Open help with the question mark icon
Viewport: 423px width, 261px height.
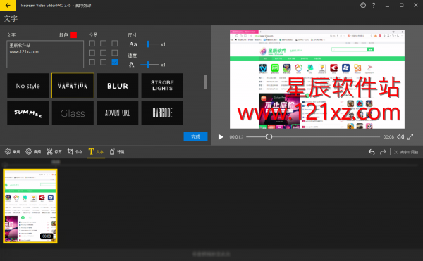pyautogui.click(x=374, y=5)
